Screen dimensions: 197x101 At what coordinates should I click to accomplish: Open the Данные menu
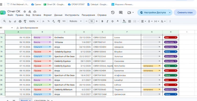(x=58, y=15)
